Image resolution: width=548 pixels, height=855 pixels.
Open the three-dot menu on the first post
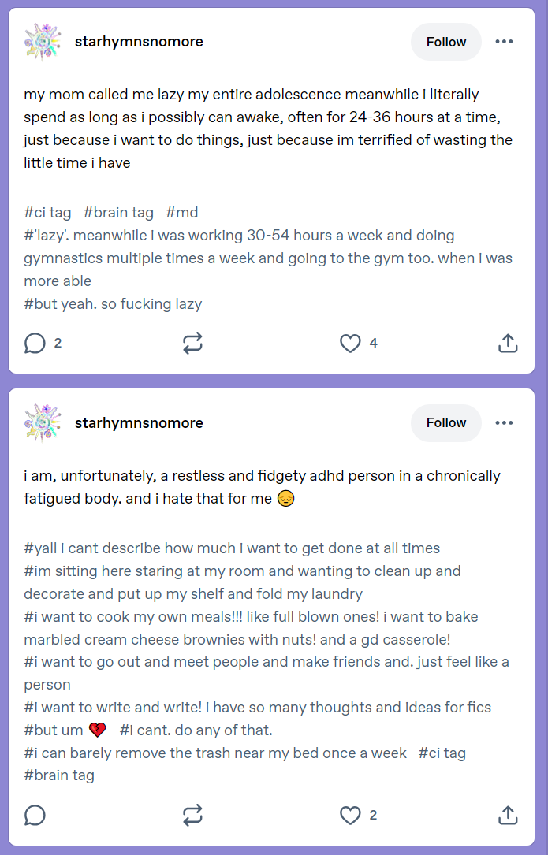click(x=504, y=42)
